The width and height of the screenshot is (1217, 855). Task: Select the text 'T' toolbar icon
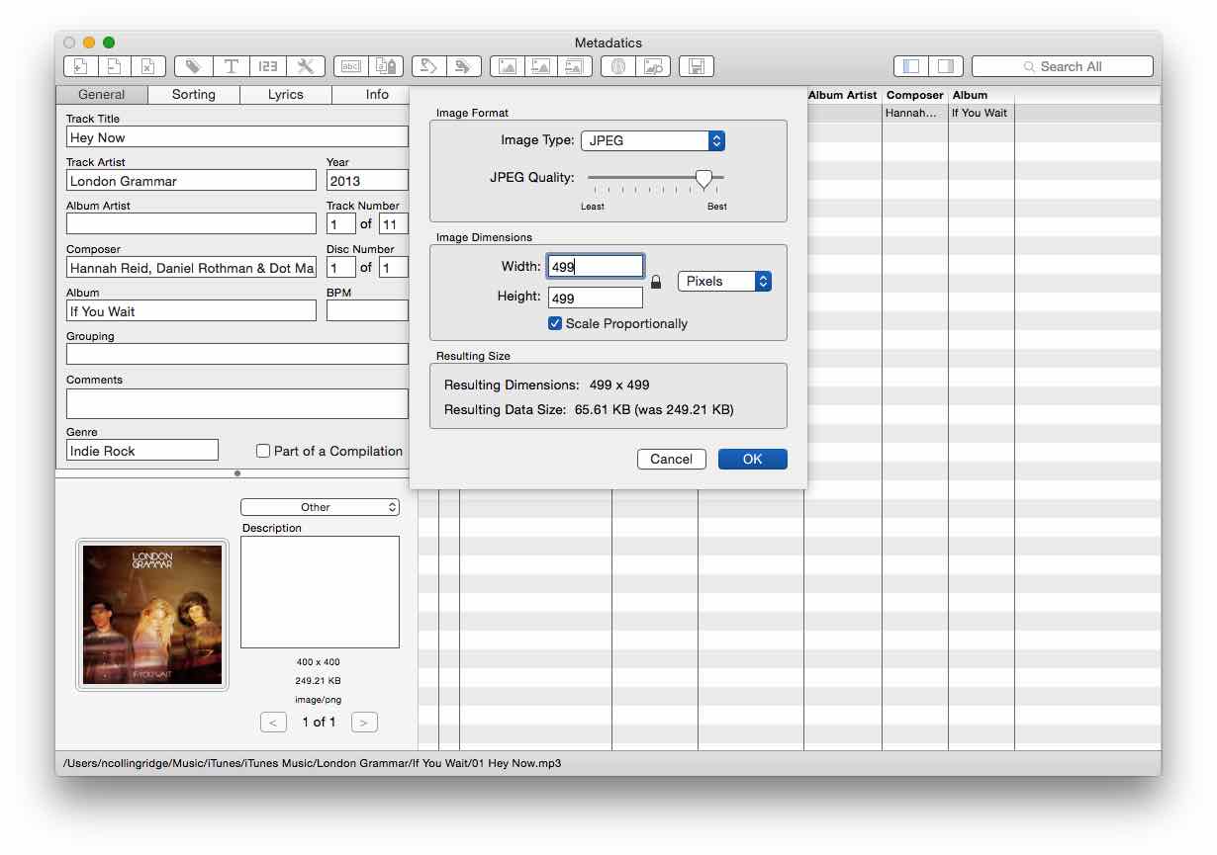(231, 66)
